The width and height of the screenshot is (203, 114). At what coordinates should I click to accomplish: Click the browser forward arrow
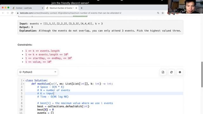coord(8,13)
